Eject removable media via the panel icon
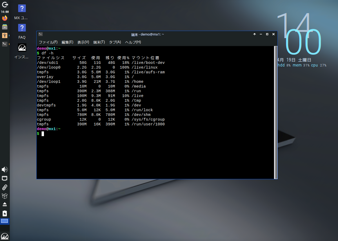 (5, 204)
